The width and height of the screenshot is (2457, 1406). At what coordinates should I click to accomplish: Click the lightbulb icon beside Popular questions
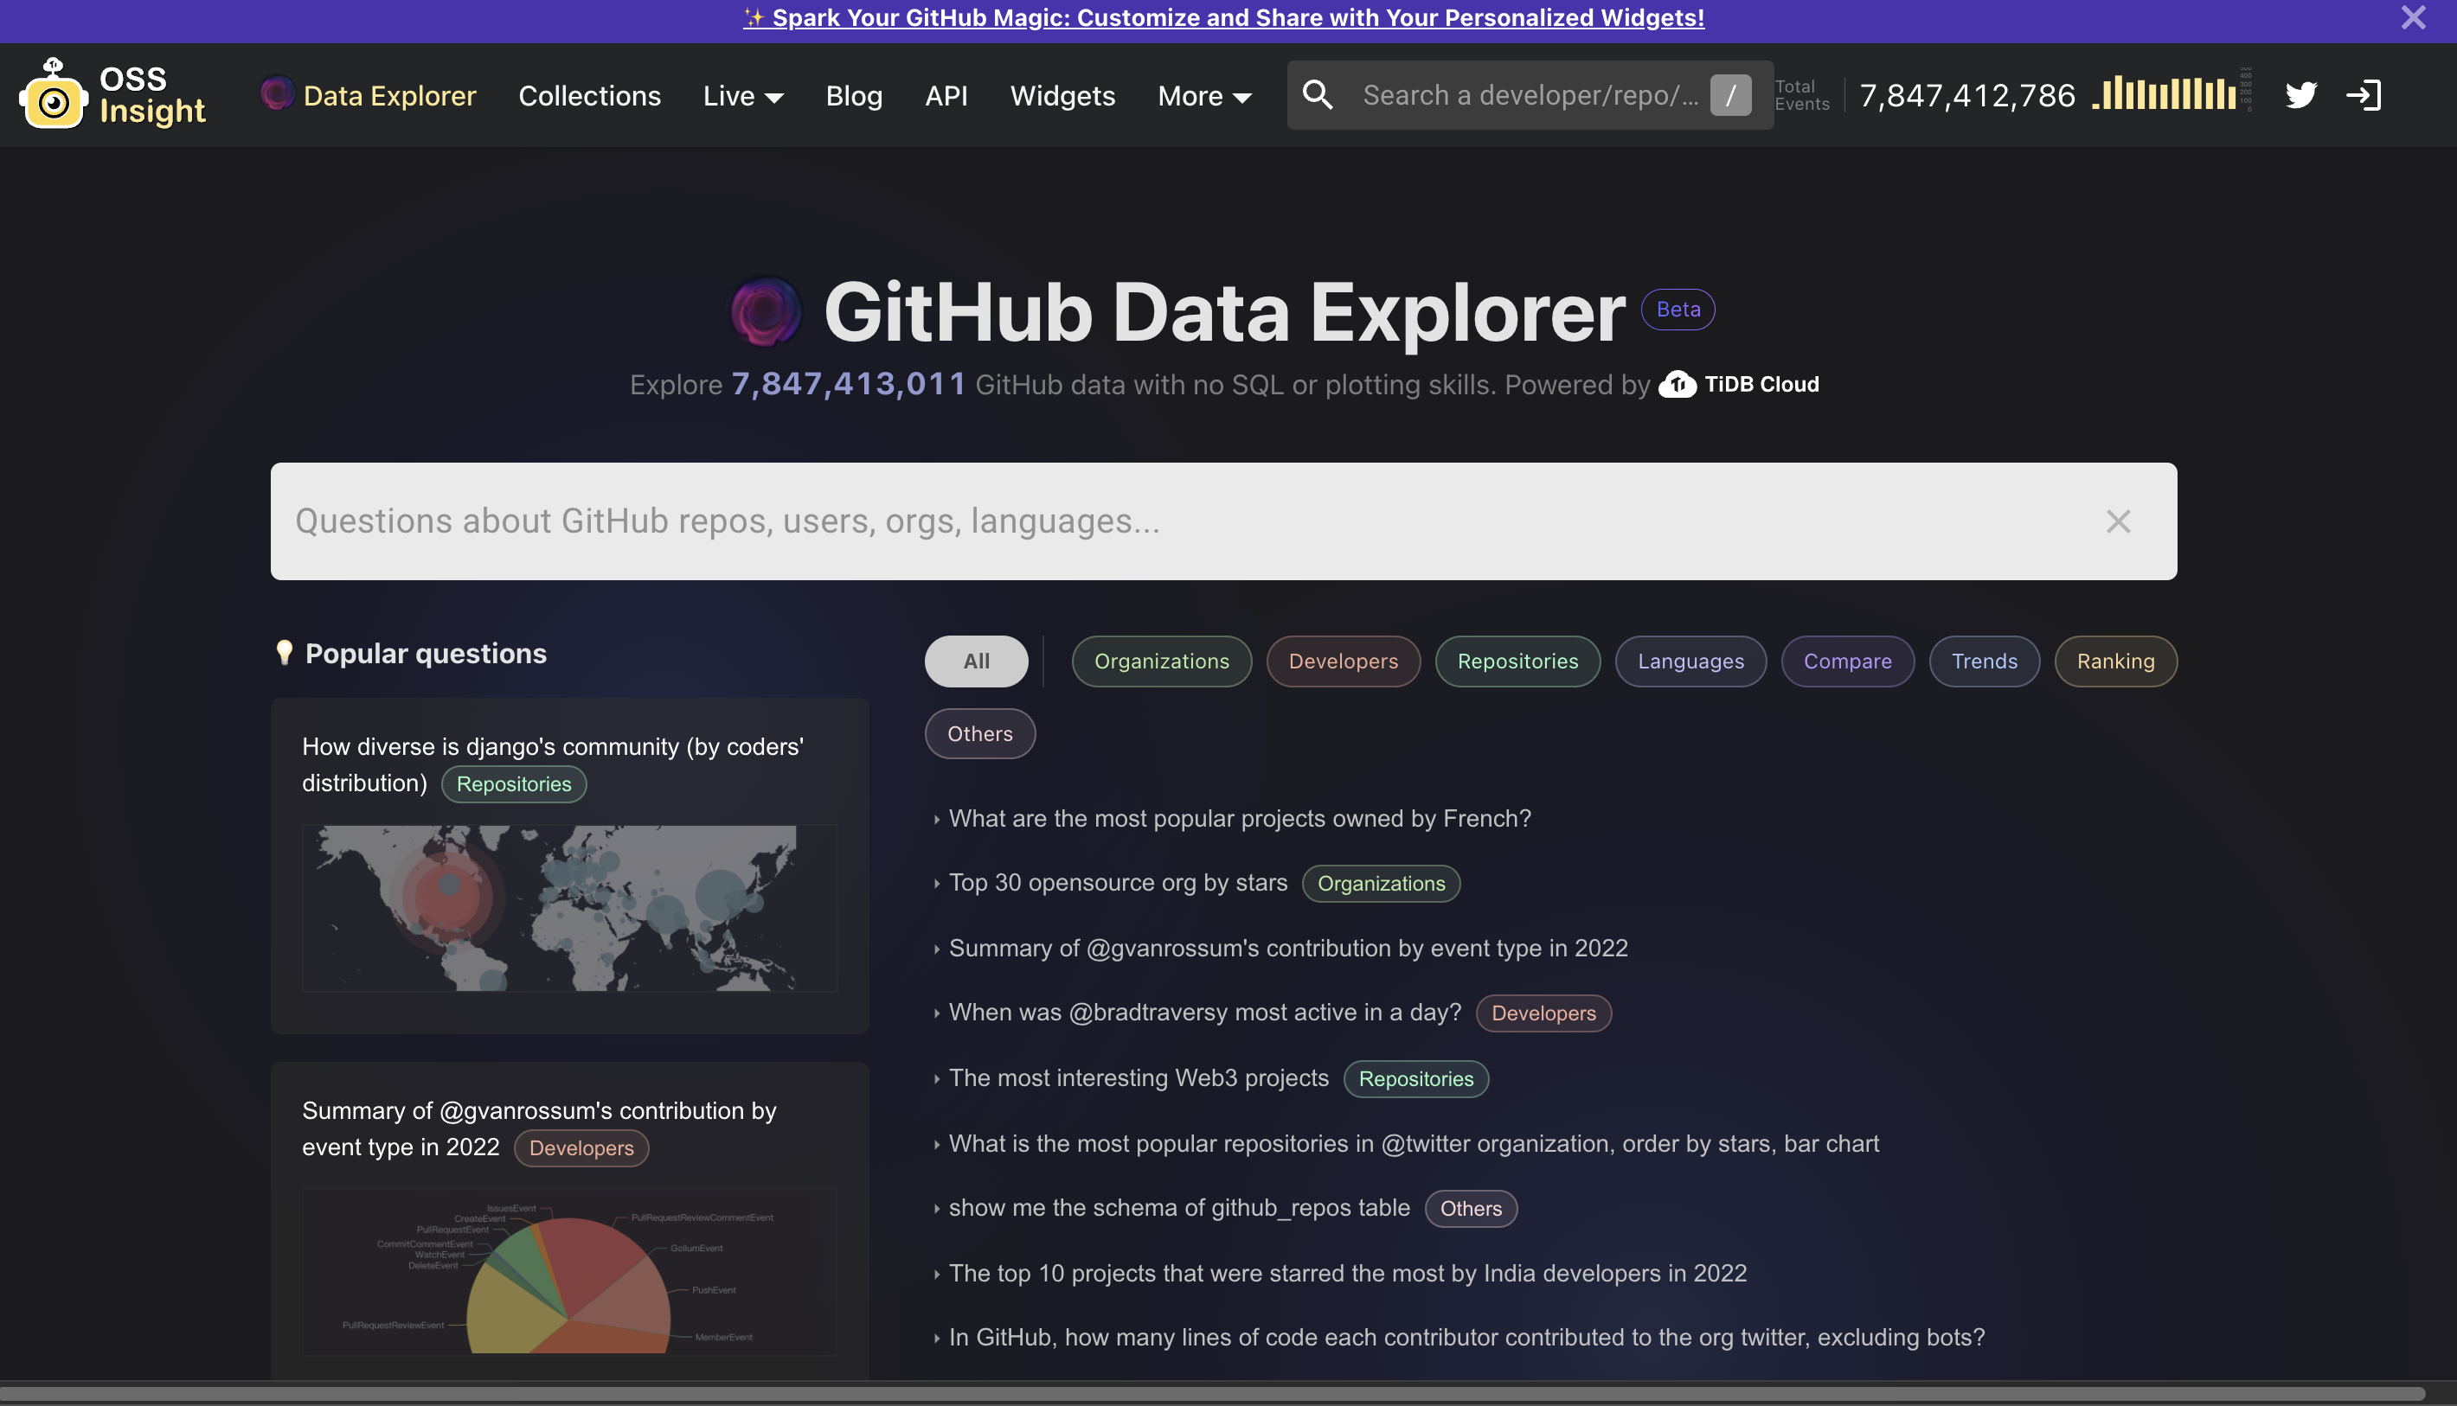pyautogui.click(x=283, y=653)
